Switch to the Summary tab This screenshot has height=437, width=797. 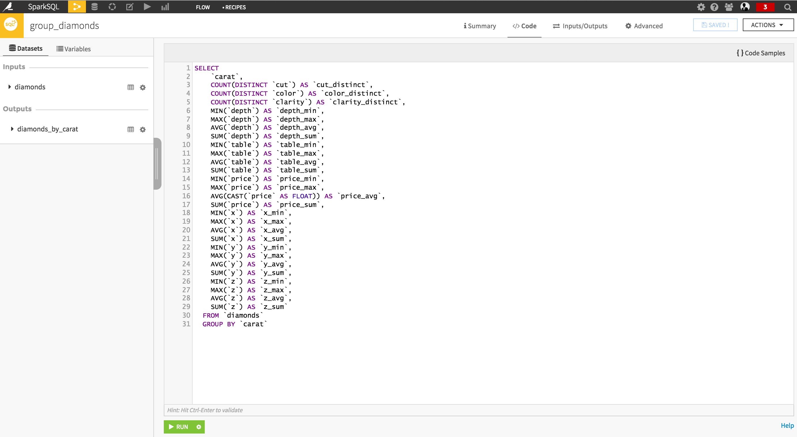(480, 26)
